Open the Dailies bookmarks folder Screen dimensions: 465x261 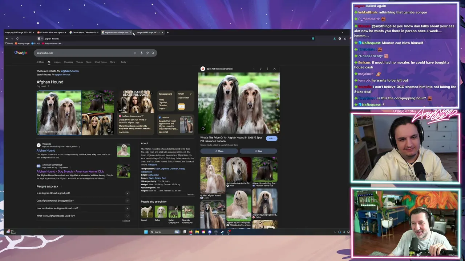click(9, 43)
